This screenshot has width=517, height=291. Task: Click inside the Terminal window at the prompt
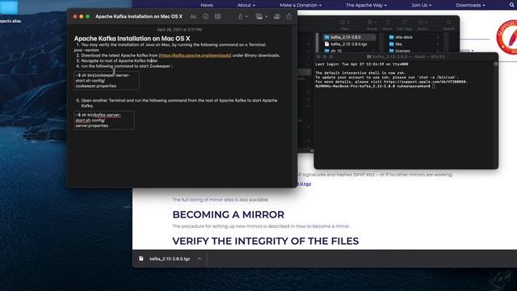(x=434, y=86)
